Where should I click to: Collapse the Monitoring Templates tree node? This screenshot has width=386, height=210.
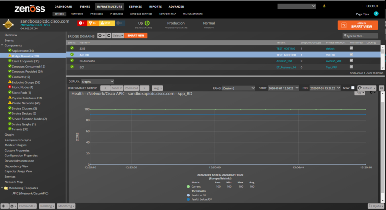(x=2, y=188)
